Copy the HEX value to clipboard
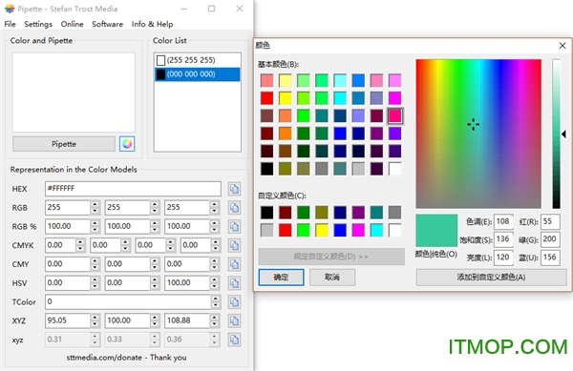 click(x=234, y=189)
